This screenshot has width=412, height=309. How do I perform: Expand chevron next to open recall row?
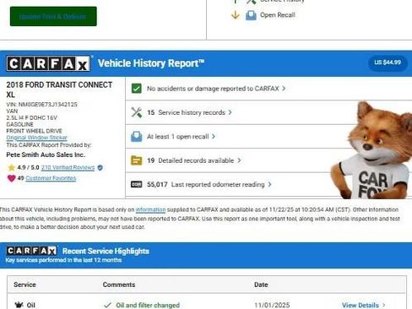pos(214,137)
